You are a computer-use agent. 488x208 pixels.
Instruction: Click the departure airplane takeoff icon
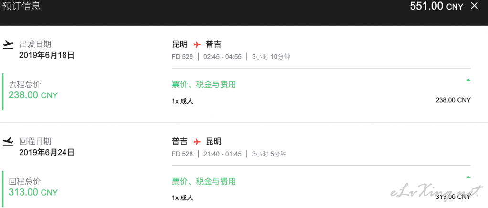point(8,45)
